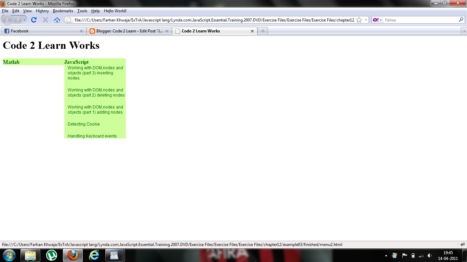Click the Action Center flag tray icon
The image size is (467, 262).
[404, 256]
